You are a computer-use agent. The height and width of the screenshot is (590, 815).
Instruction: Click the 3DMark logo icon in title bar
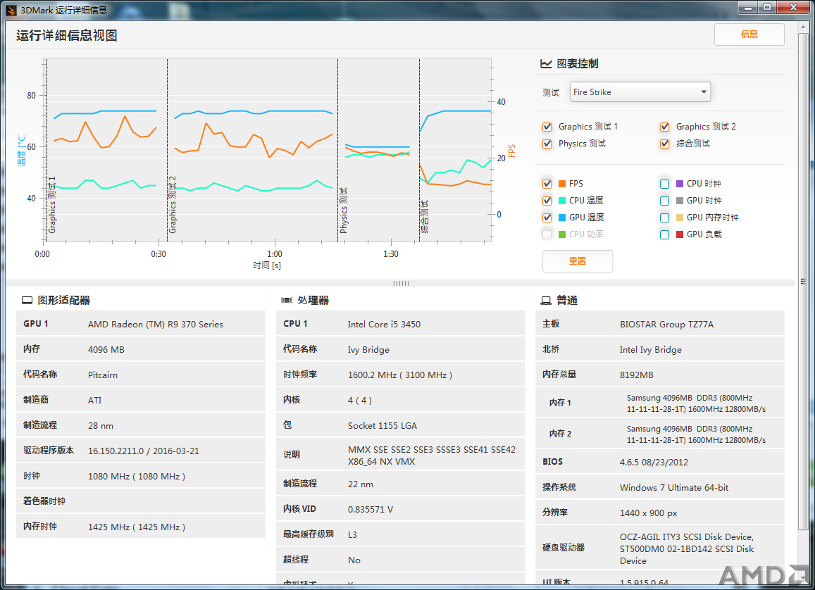point(11,10)
